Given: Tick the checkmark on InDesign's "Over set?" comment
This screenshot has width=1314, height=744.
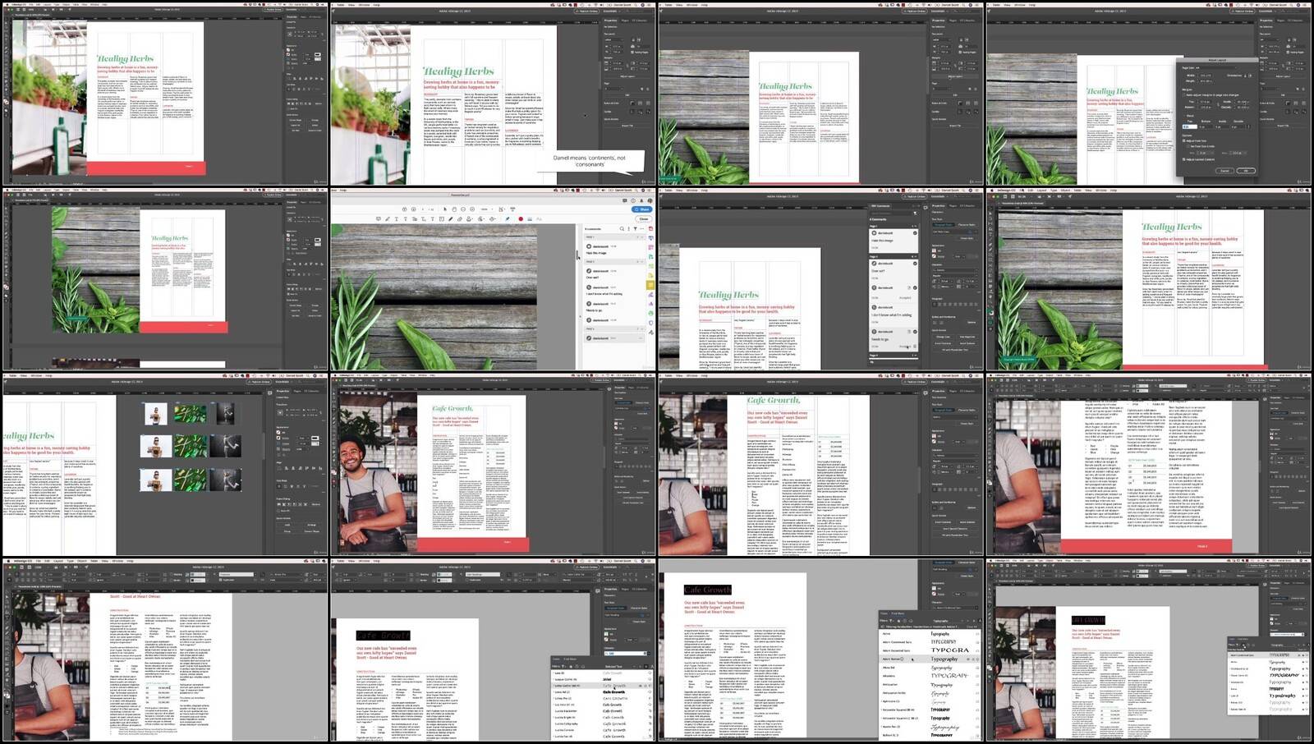Looking at the screenshot, I should (x=915, y=264).
